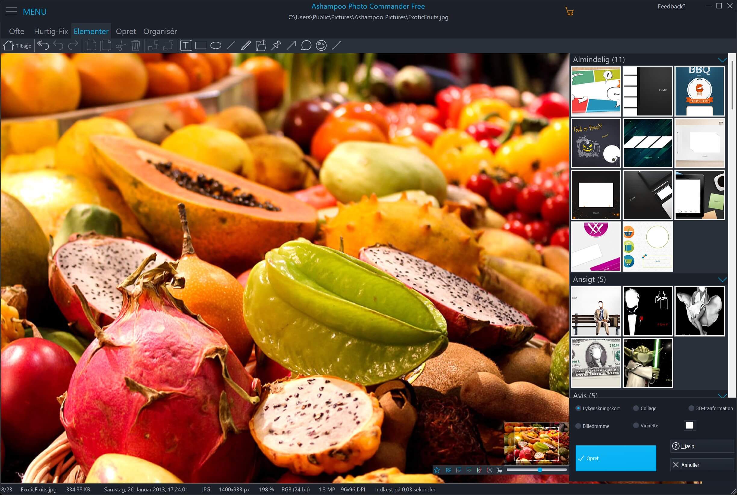Click the blue Opret button

[x=615, y=458]
